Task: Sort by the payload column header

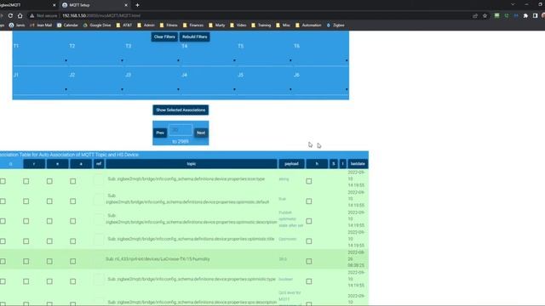Action: click(x=291, y=164)
